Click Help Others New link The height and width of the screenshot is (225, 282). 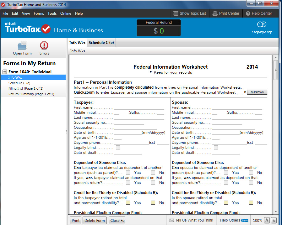point(234,220)
